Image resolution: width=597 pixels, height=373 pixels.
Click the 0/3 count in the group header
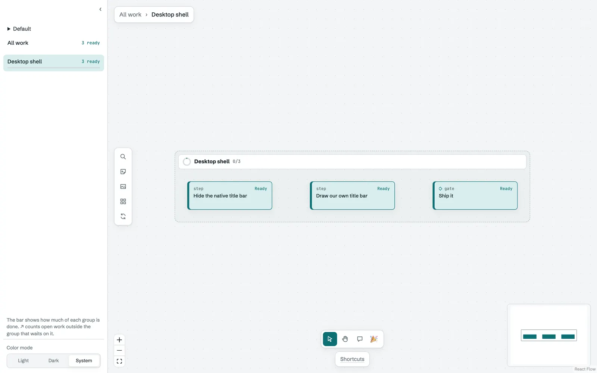pos(237,162)
